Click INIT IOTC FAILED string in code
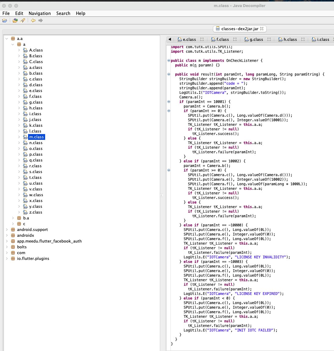The width and height of the screenshot is (334, 351). [254, 330]
